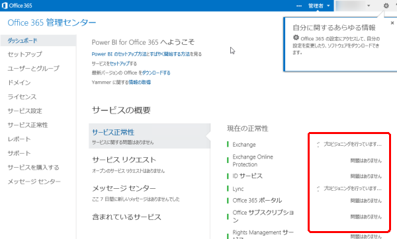Open the Yammer 情報の取得 link
Image resolution: width=397 pixels, height=239 pixels.
click(x=140, y=82)
